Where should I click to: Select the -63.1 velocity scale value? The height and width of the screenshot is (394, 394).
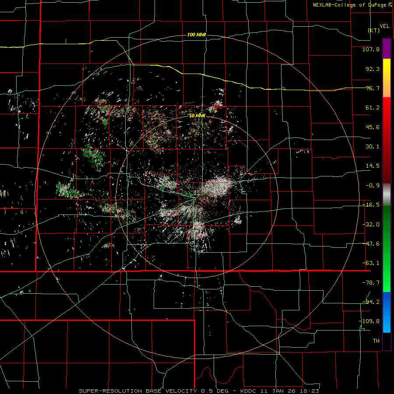(x=371, y=263)
